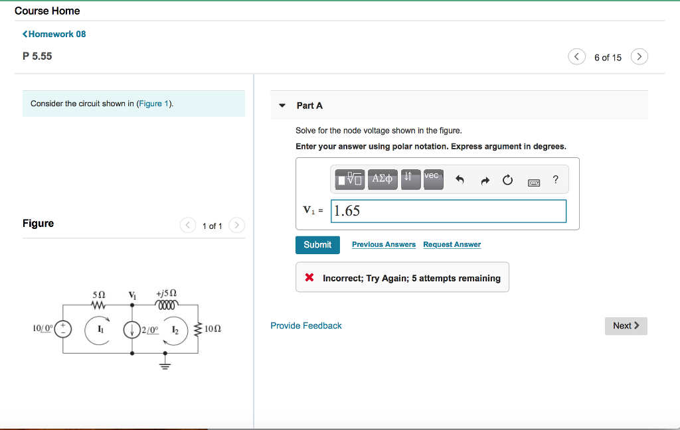Show keyboard shortcuts icon

coord(534,182)
